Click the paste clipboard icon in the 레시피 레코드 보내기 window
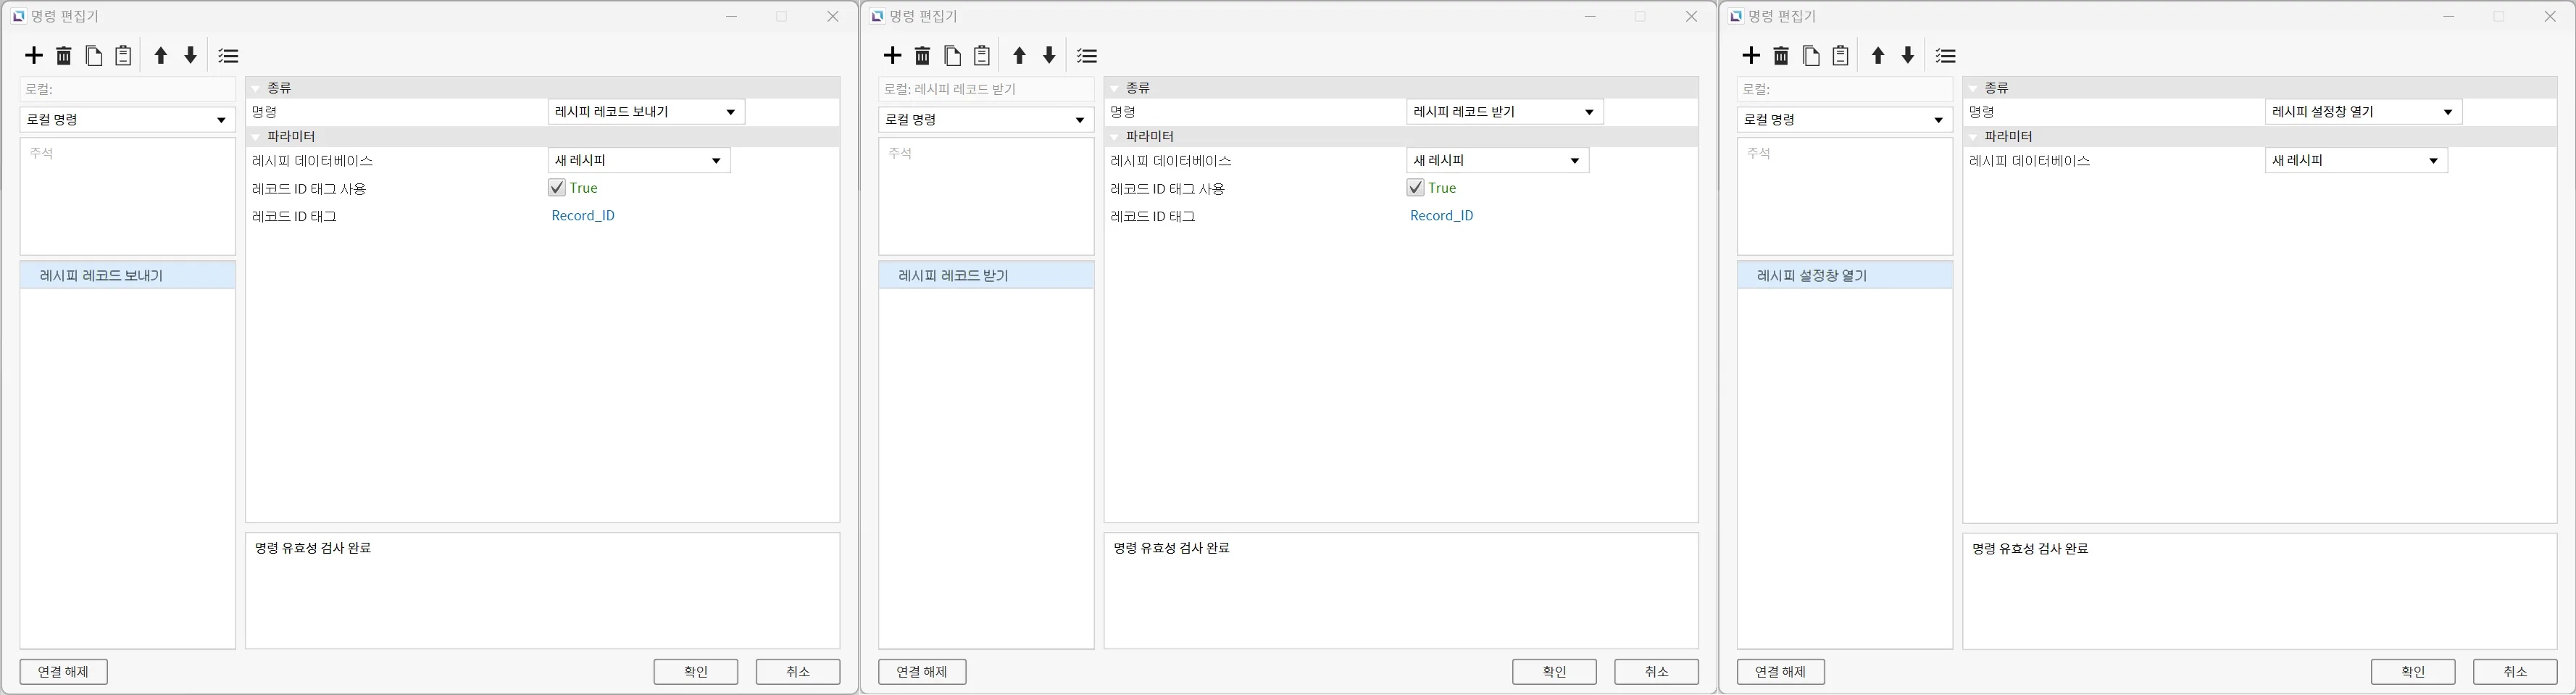The height and width of the screenshot is (695, 2576). (123, 56)
